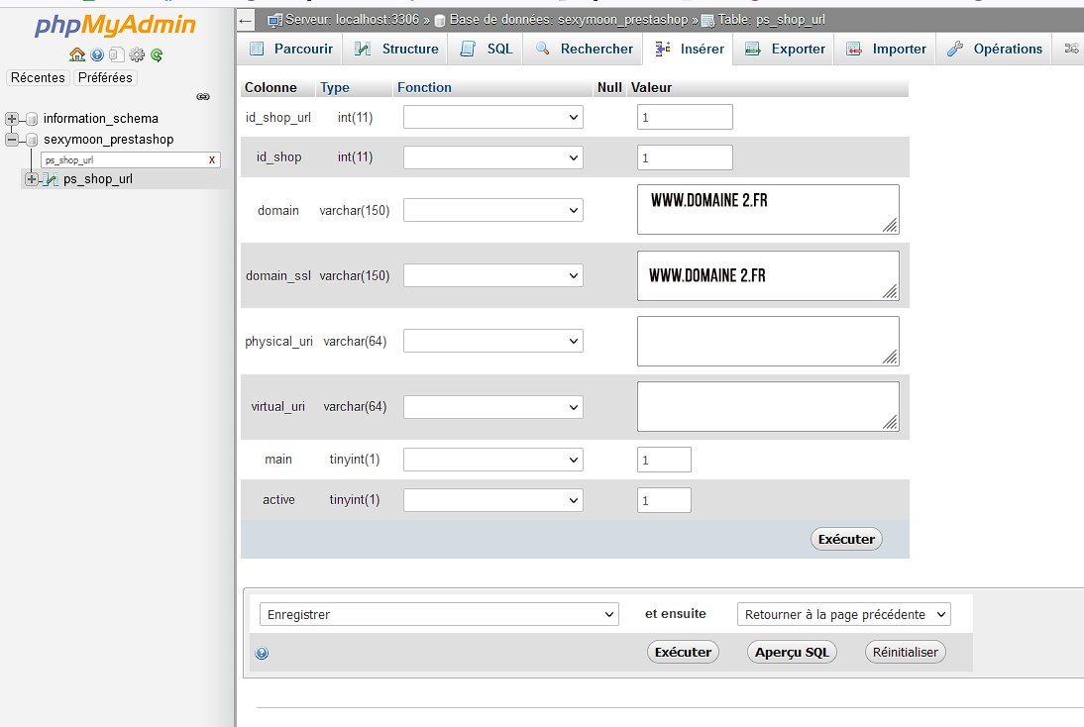The image size is (1084, 727).
Task: Click the domain value textarea
Action: coord(768,209)
